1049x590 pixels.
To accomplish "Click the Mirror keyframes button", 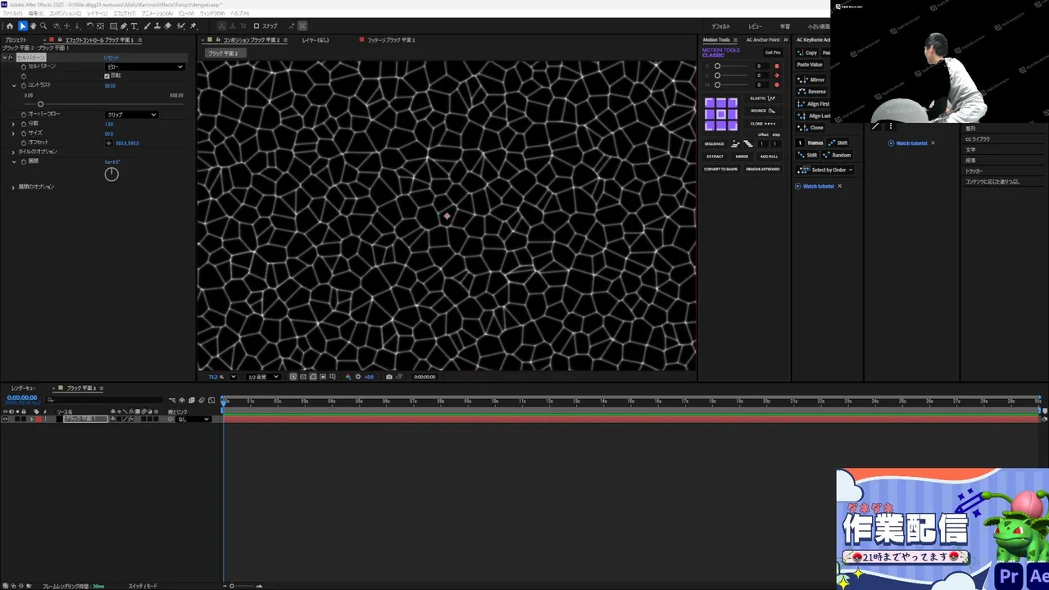I will [811, 79].
